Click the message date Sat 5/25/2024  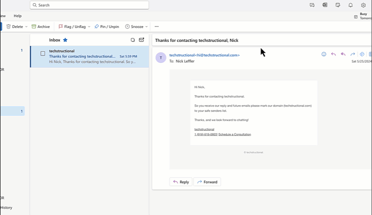tap(362, 61)
